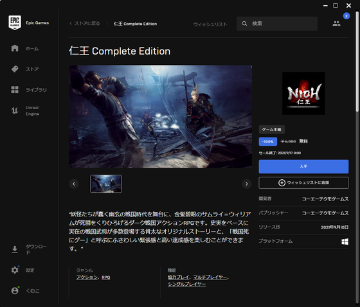The height and width of the screenshot is (307, 360).
Task: Select ストア in the sidebar
Action: coord(32,69)
